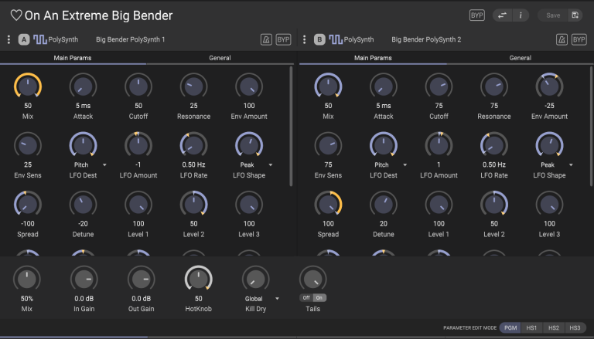Open the preset info icon

click(521, 15)
